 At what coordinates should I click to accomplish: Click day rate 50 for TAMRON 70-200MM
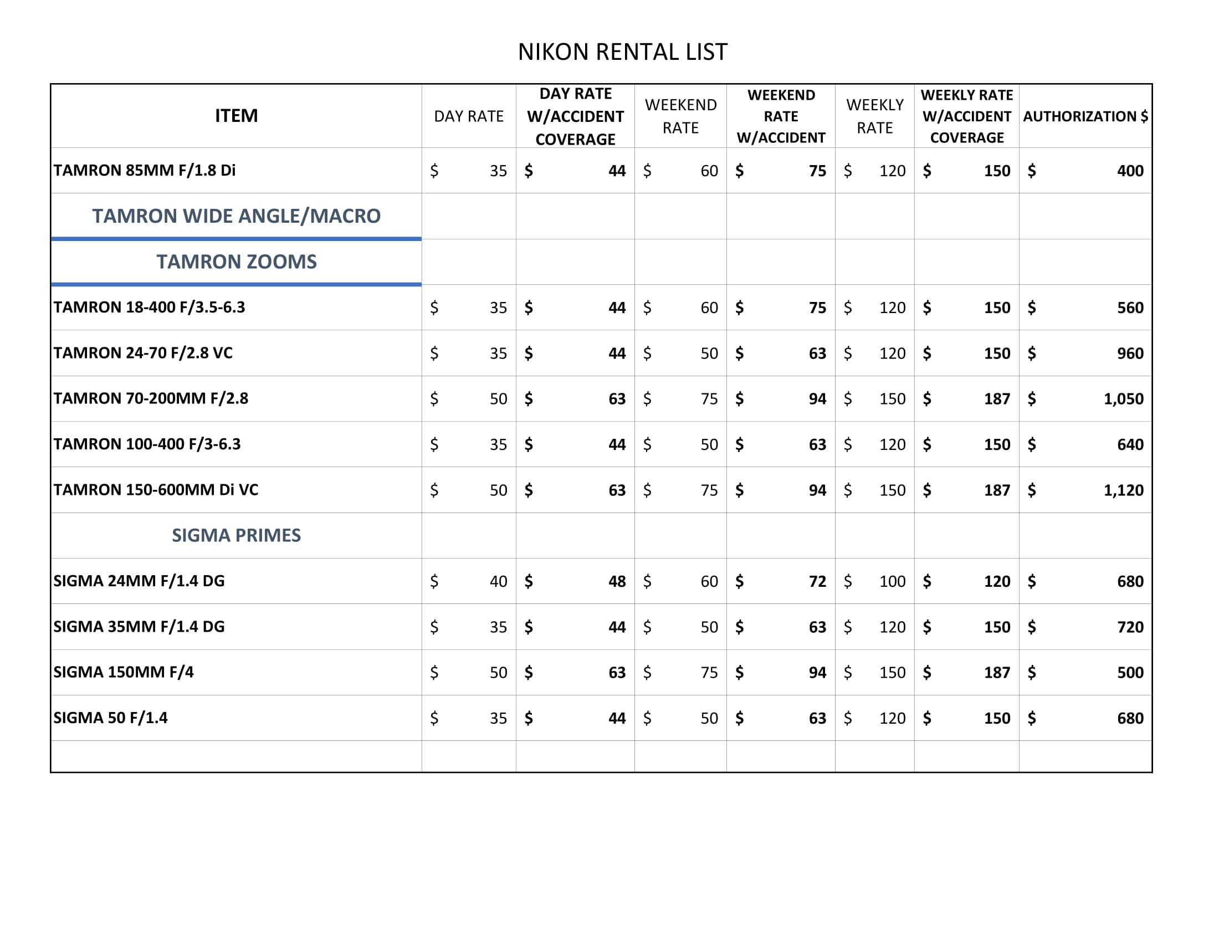click(499, 399)
